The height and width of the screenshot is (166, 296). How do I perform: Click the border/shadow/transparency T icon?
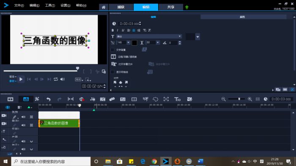(113, 57)
